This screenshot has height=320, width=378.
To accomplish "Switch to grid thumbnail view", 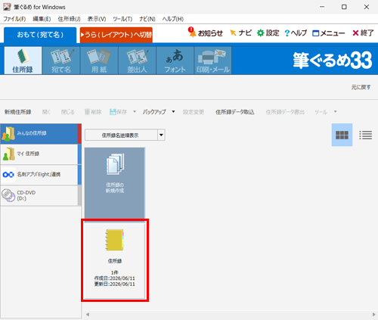I will [342, 135].
